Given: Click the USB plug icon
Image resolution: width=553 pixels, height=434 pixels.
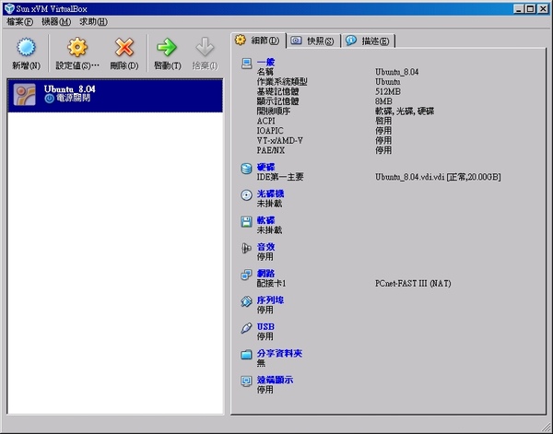Looking at the screenshot, I should 246,328.
